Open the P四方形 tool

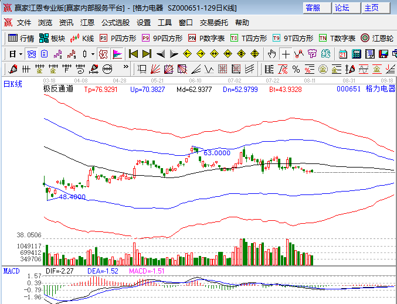point(118,39)
